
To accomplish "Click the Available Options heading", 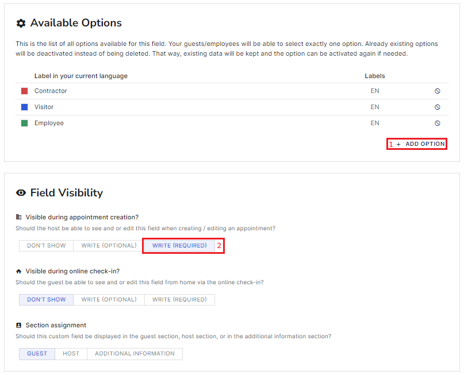I will 76,23.
